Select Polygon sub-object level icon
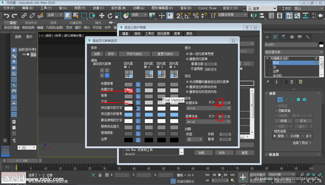 tap(298, 99)
